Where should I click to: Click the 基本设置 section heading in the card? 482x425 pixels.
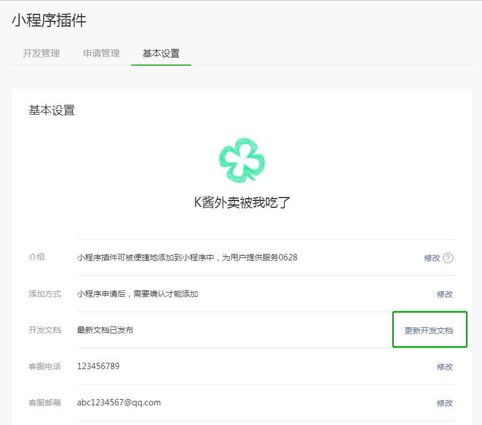tap(52, 110)
